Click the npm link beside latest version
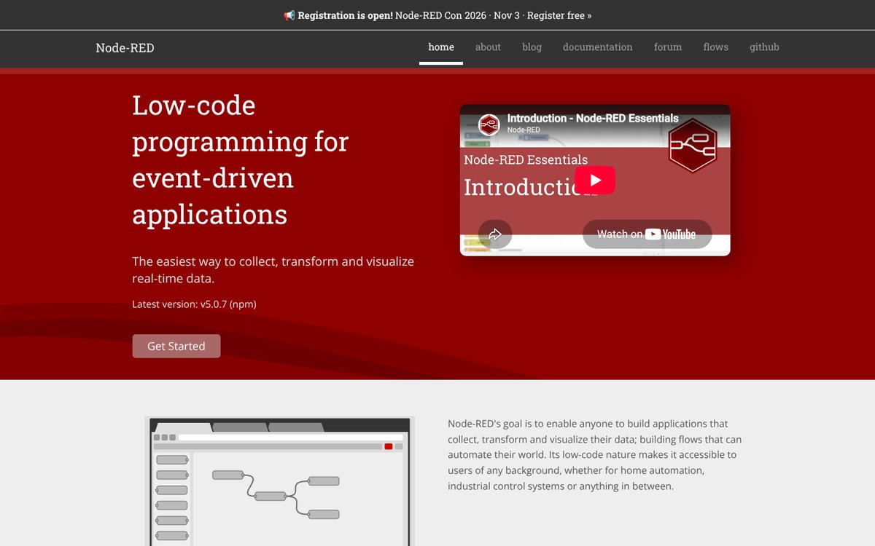This screenshot has height=546, width=875. tap(243, 304)
